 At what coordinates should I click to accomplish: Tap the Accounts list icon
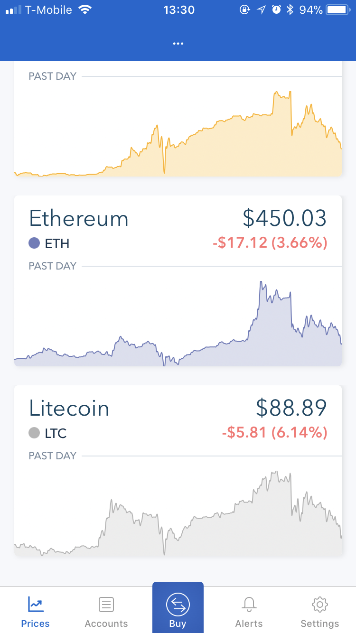[x=106, y=604]
